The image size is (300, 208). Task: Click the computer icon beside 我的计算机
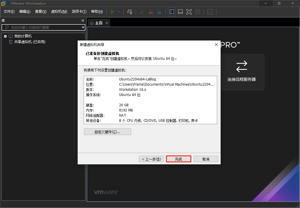coord(11,36)
